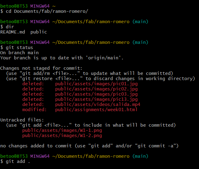
Task: Click deleted file path salida.mp4
Action: click(x=98, y=104)
